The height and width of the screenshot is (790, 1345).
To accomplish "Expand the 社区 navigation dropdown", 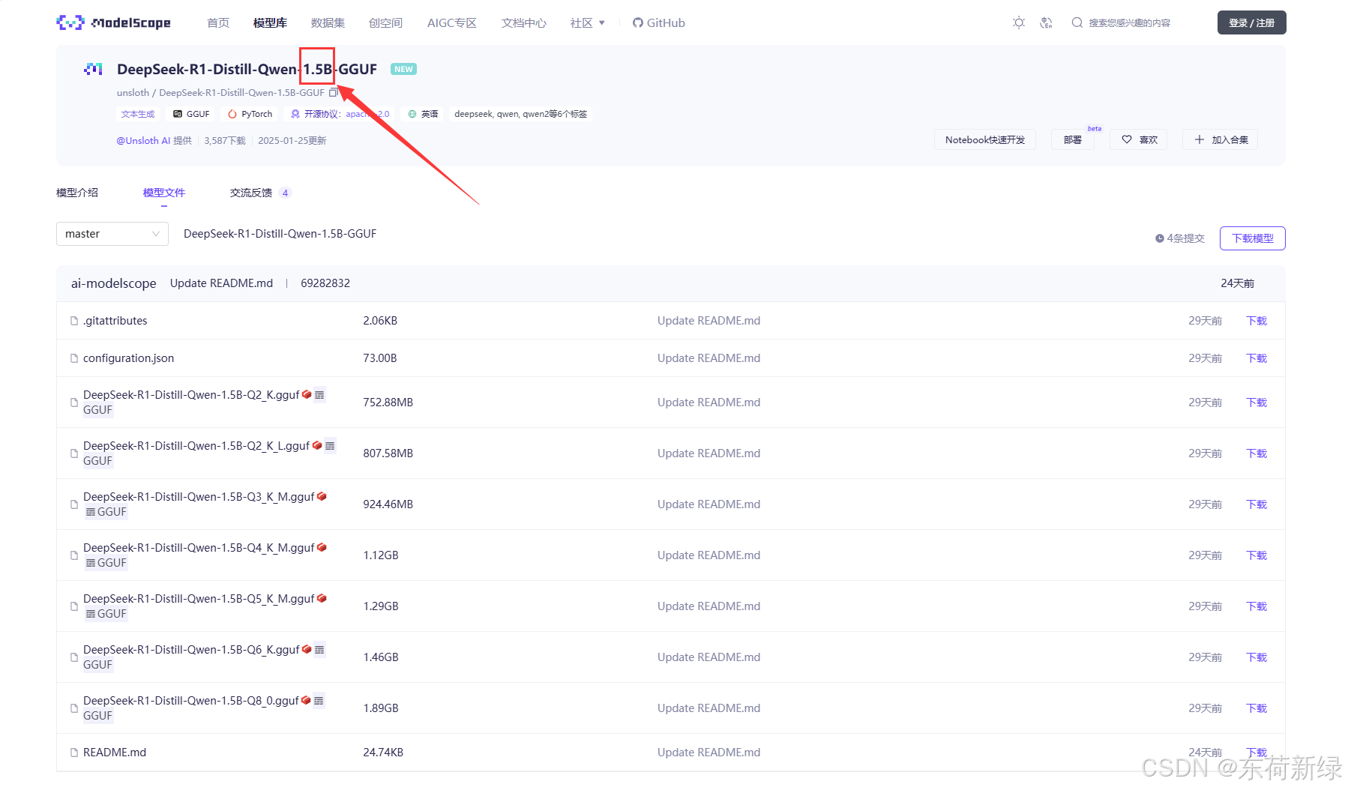I will [588, 22].
